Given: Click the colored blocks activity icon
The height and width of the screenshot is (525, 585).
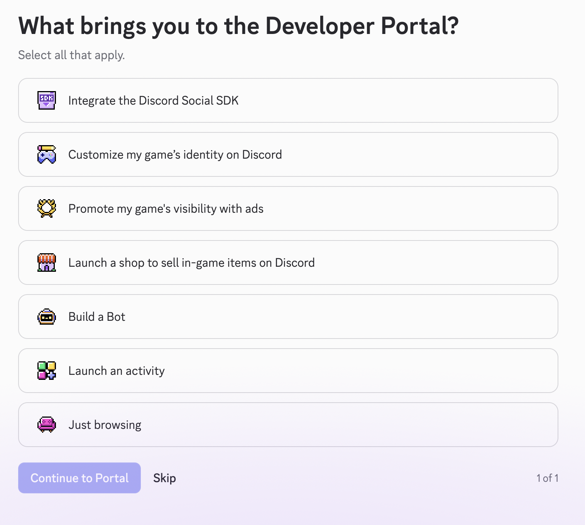Looking at the screenshot, I should [x=46, y=371].
